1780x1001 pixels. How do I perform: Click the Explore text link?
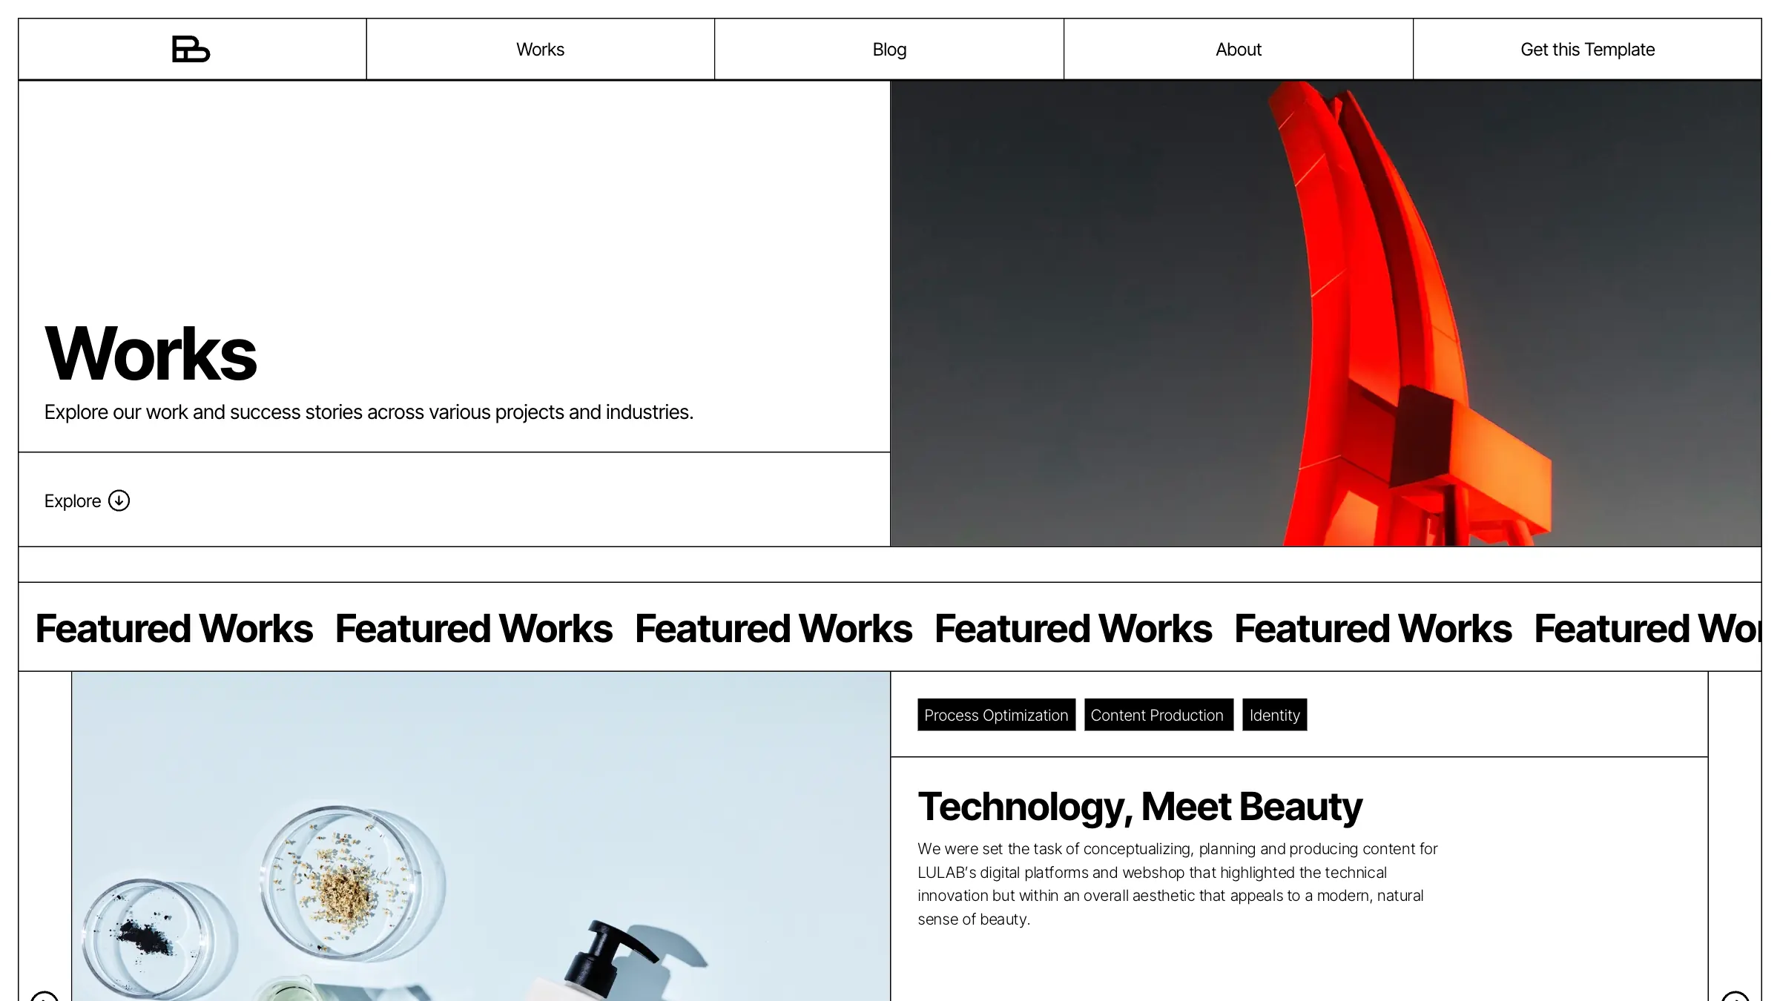pos(73,501)
